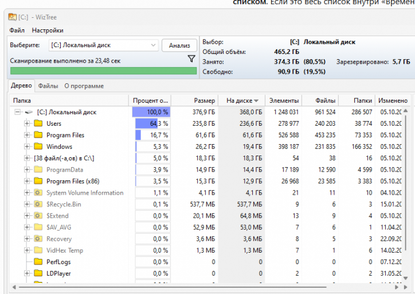This screenshot has height=294, width=415.
Task: Expand the VidHex Temp folder node
Action: 27,250
